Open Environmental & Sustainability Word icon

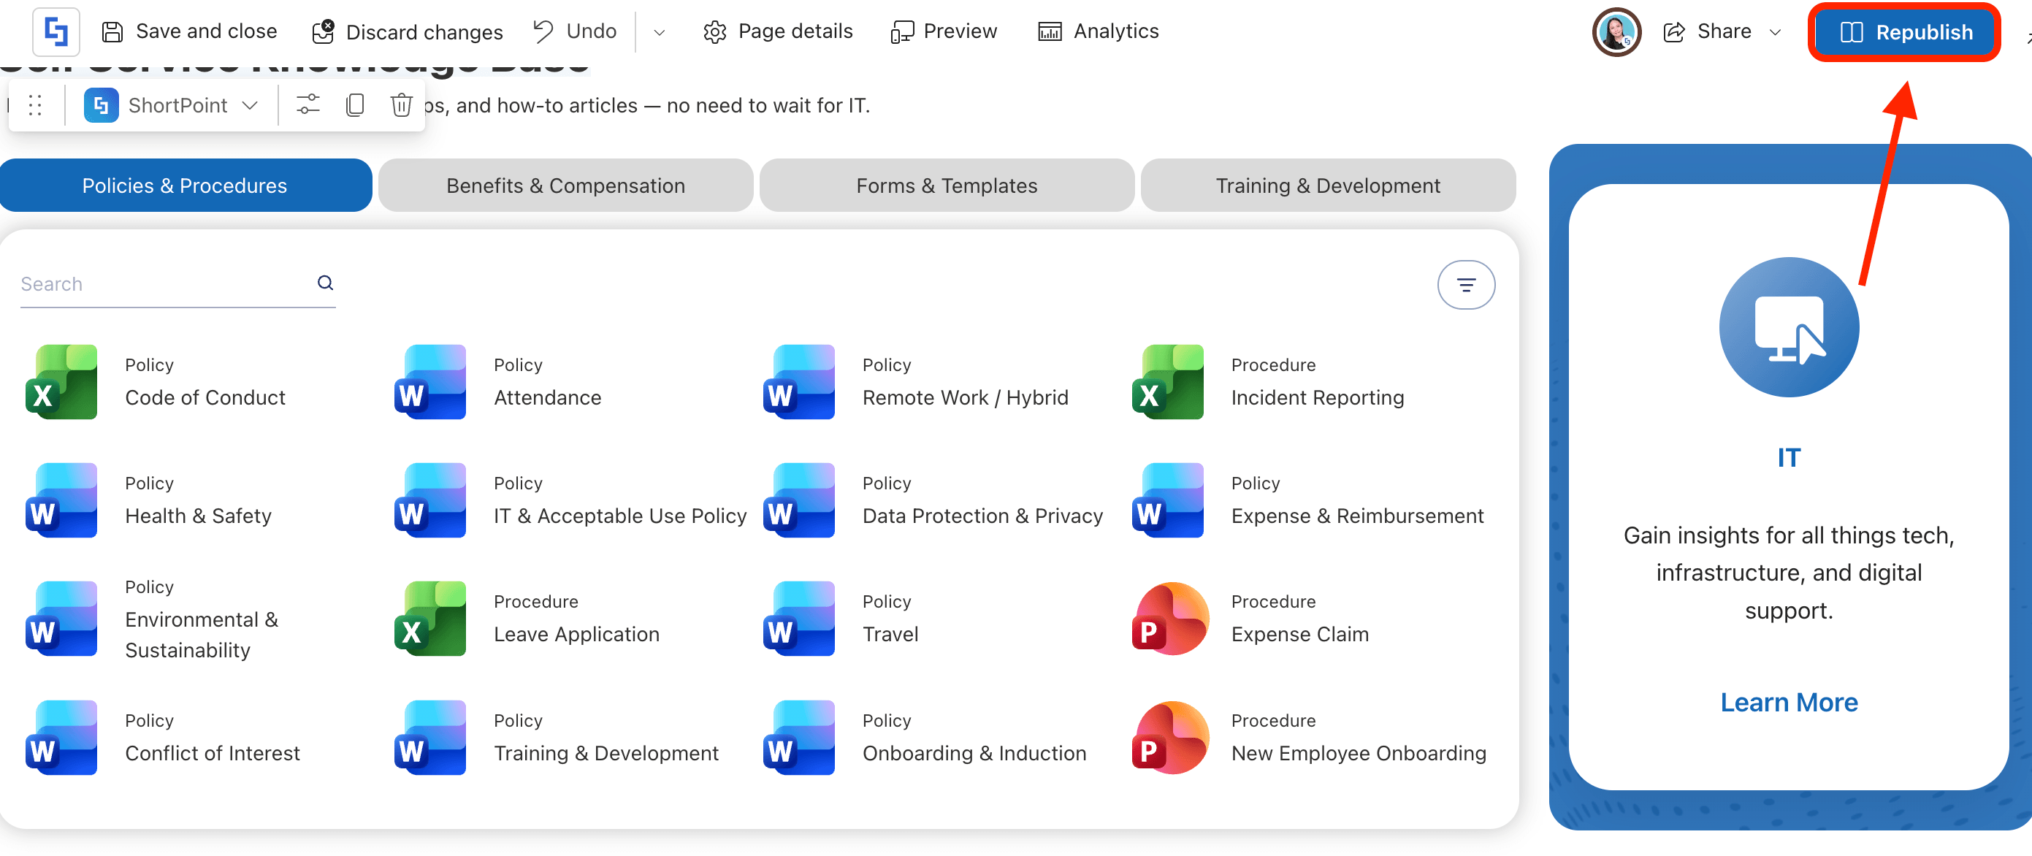coord(62,619)
